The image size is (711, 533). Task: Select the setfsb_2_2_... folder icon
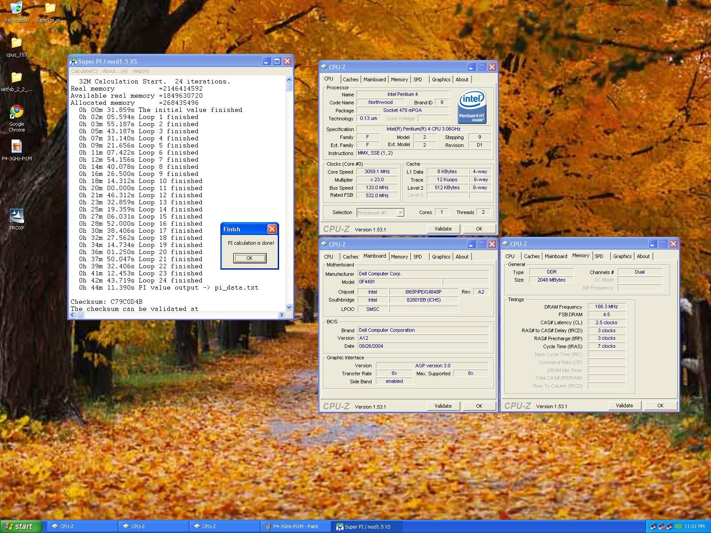point(16,81)
